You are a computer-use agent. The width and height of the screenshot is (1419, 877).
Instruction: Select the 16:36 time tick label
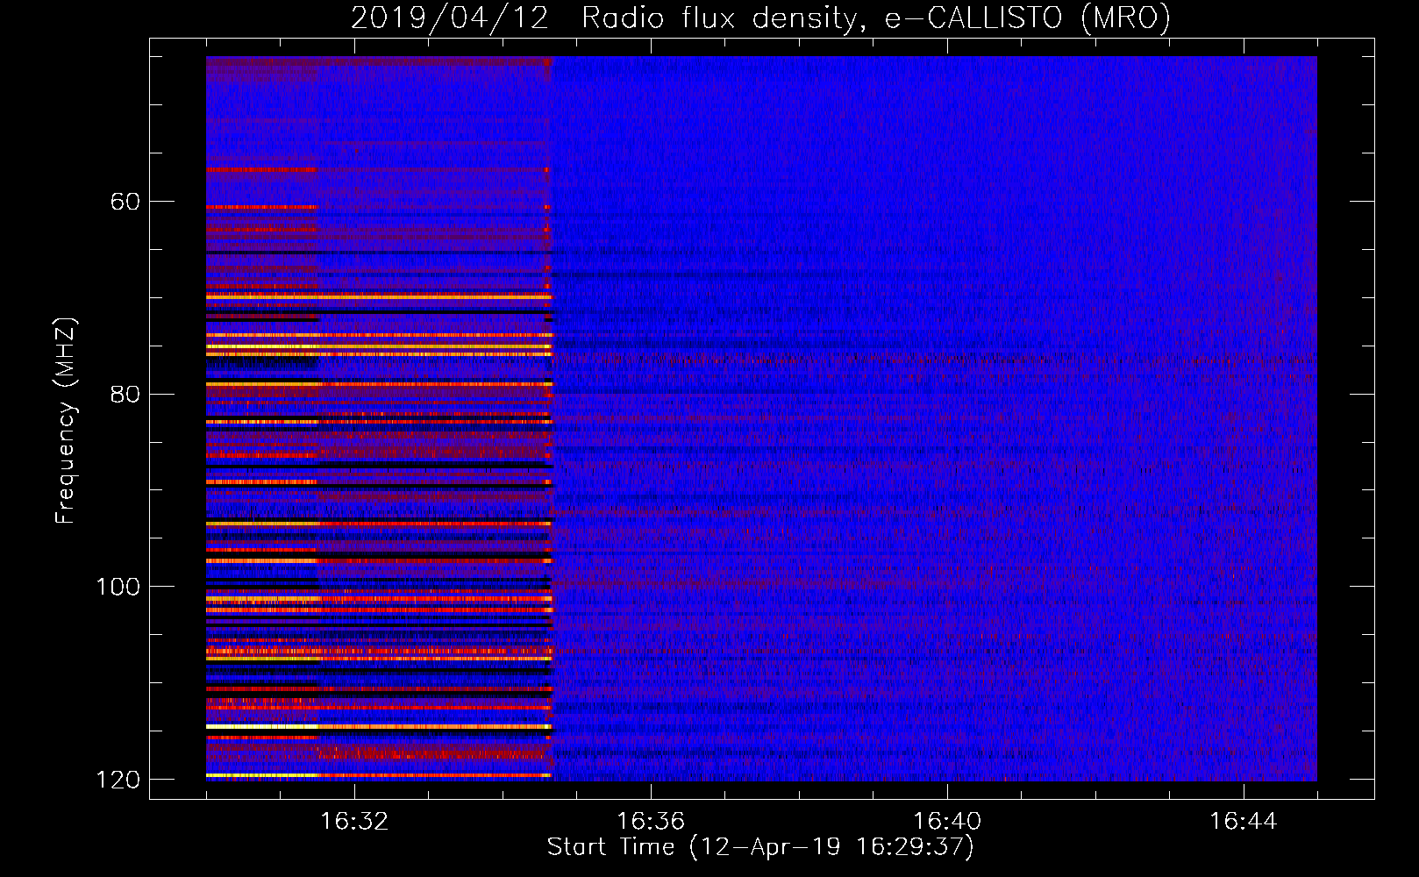click(x=651, y=822)
